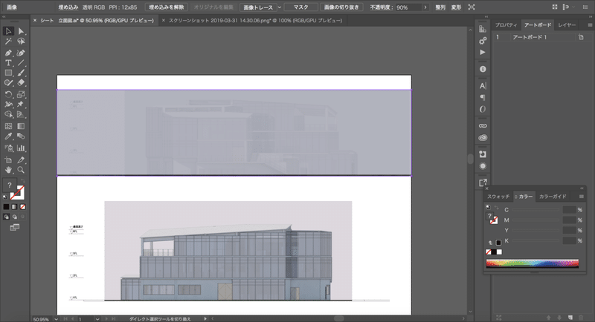Image resolution: width=595 pixels, height=322 pixels.
Task: Click the 埋め込みを解除 button
Action: (166, 7)
